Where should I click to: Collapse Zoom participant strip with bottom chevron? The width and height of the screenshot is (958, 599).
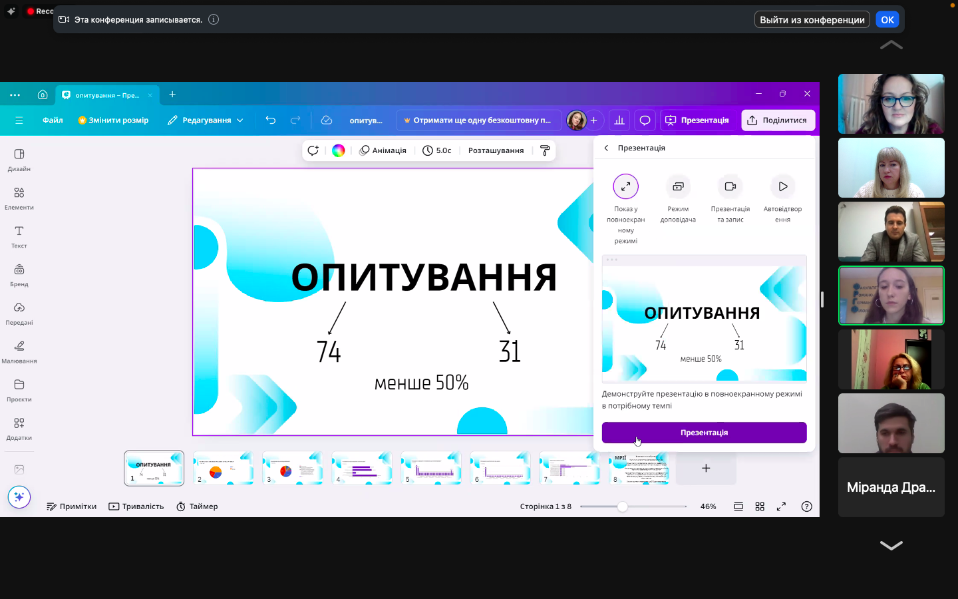click(891, 545)
